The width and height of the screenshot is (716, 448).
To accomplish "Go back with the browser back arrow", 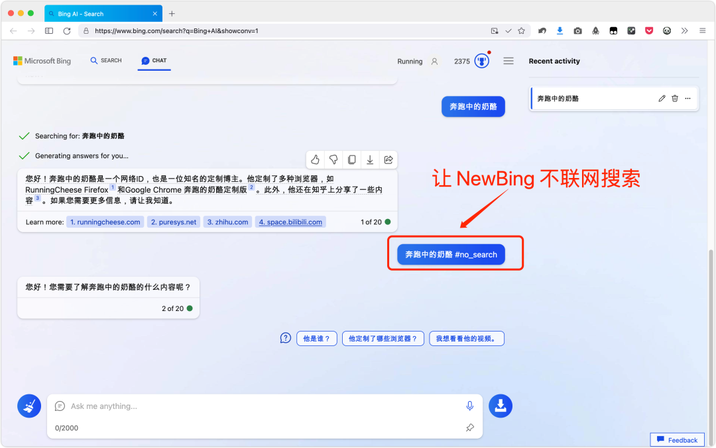I will (13, 31).
